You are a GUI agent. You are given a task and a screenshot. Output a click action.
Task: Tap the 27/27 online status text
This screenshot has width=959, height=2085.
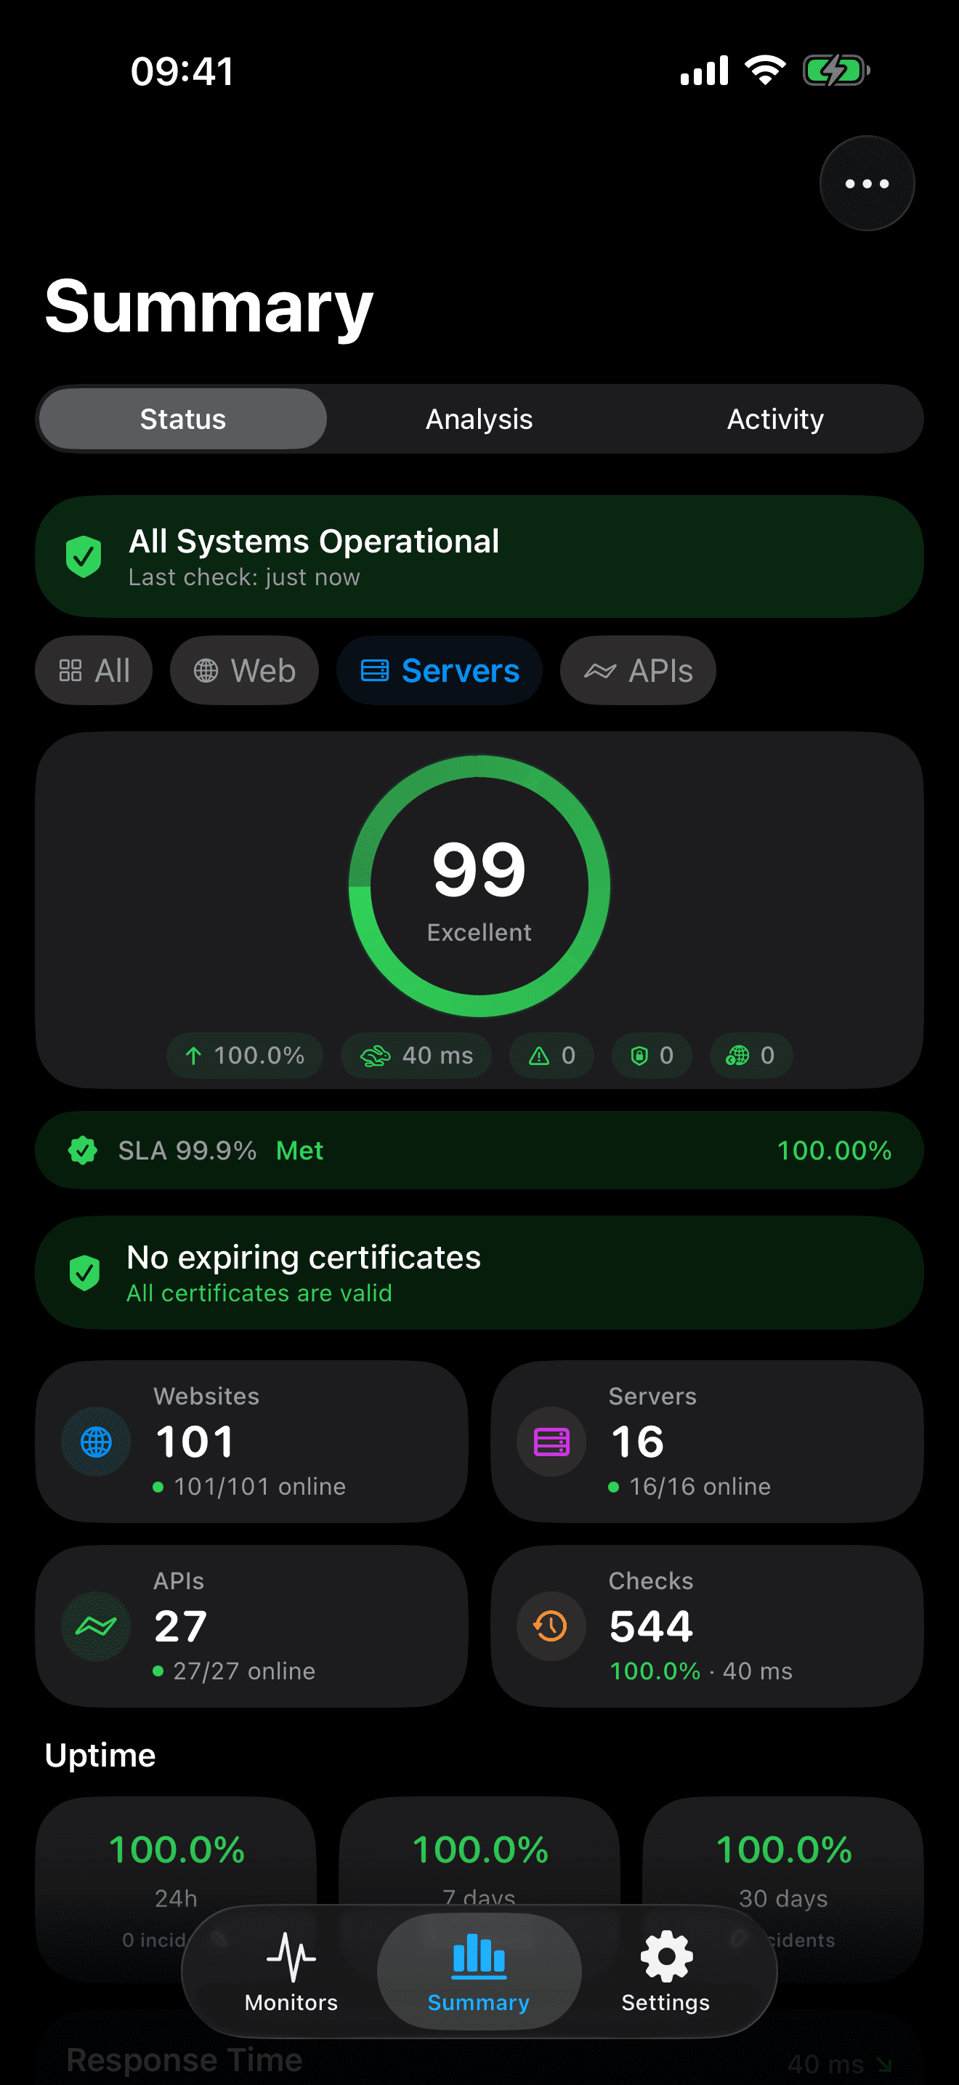pos(244,1671)
